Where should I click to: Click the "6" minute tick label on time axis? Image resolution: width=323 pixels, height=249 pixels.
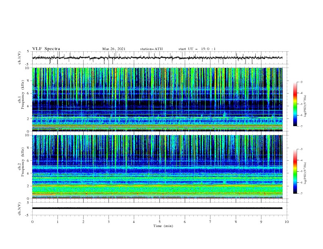point(185,222)
